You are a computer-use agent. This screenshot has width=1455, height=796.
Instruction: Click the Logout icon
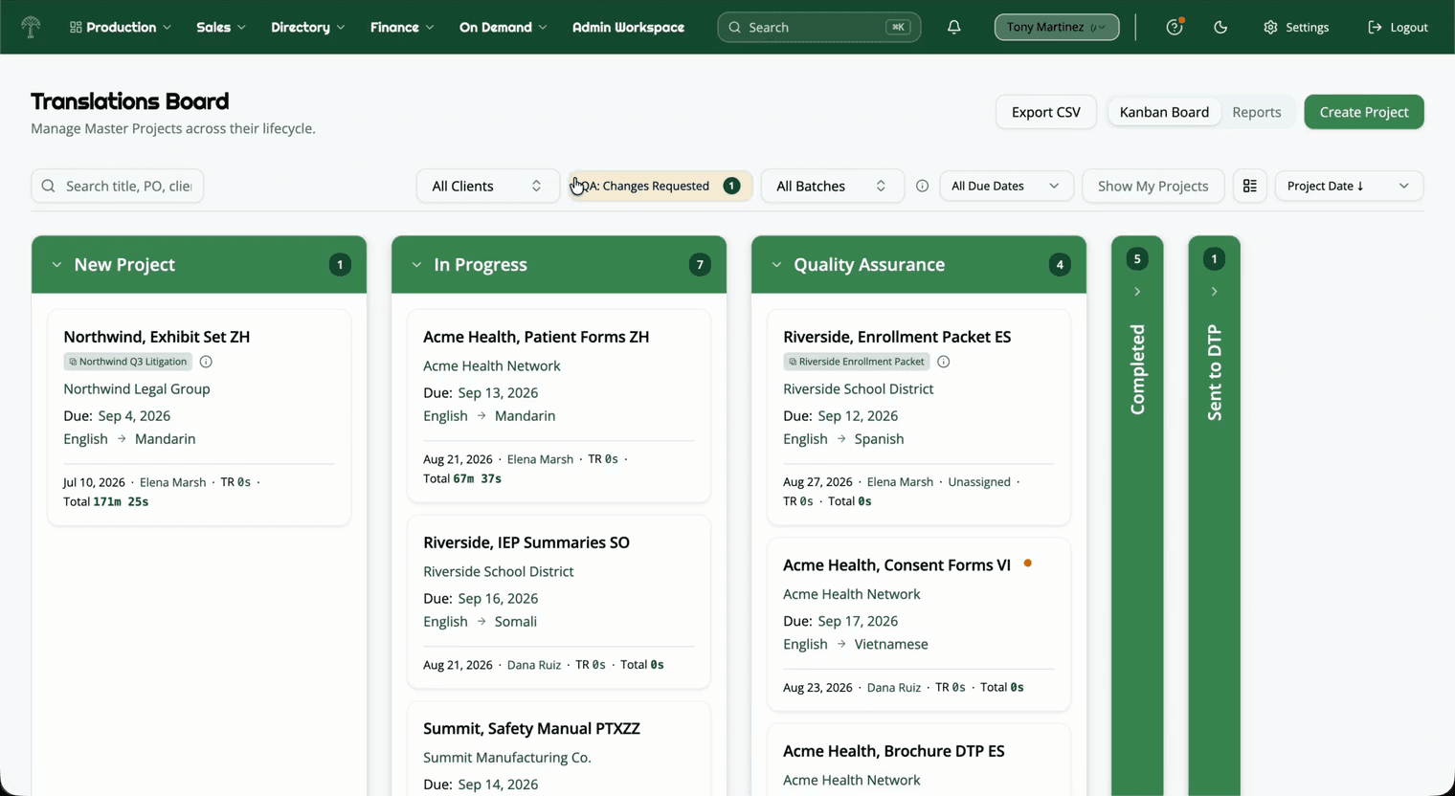pos(1375,27)
